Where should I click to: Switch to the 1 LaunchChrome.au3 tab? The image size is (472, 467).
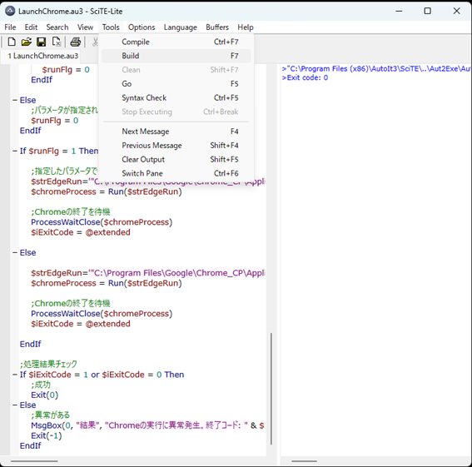pos(43,56)
